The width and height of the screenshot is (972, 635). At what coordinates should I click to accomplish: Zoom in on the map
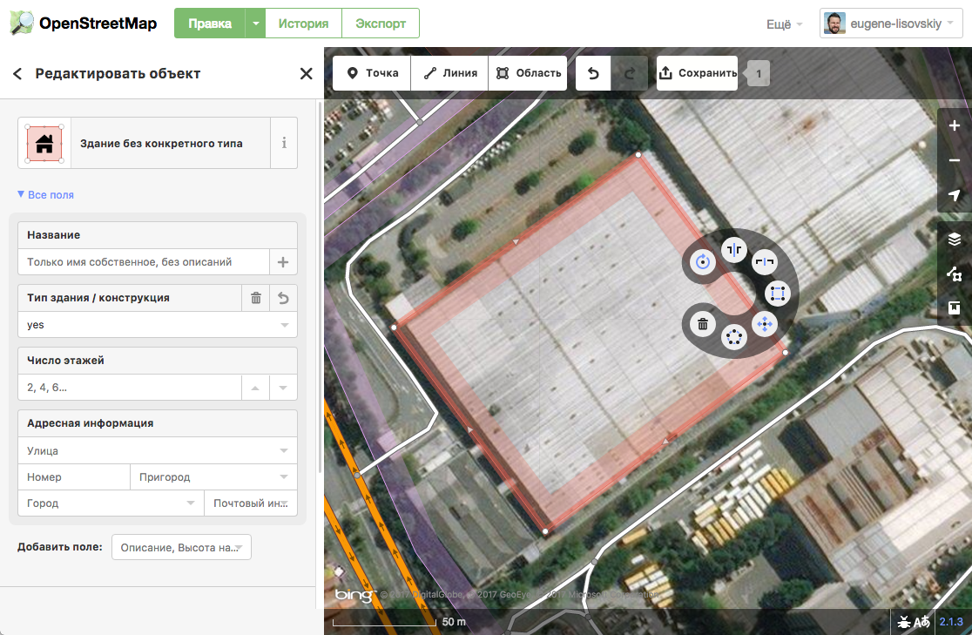tap(955, 126)
